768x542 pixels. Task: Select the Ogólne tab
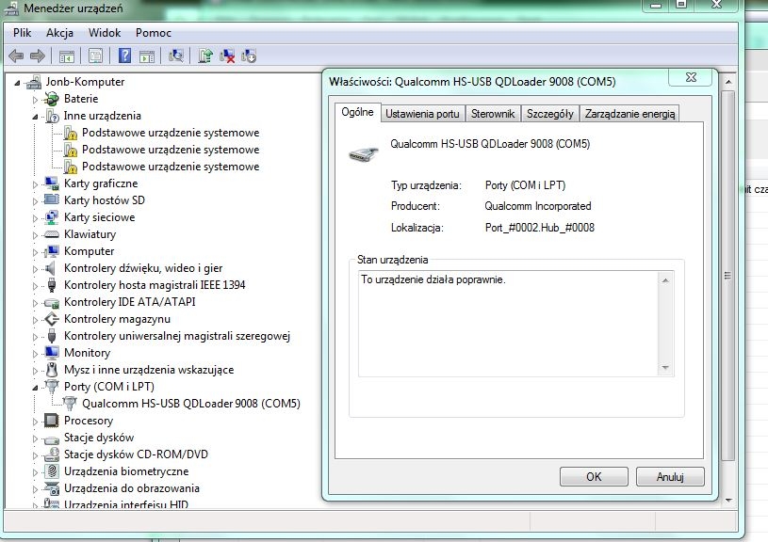tap(357, 112)
